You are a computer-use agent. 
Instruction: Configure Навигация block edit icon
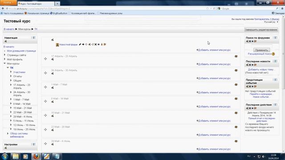[x=6, y=41]
